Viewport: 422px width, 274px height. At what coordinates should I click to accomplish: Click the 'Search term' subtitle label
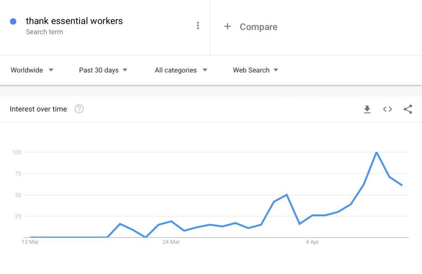point(45,32)
